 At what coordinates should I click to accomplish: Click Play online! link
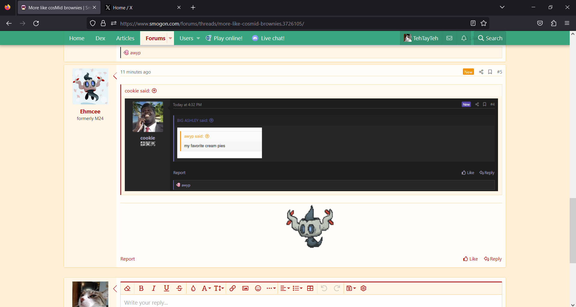(224, 38)
